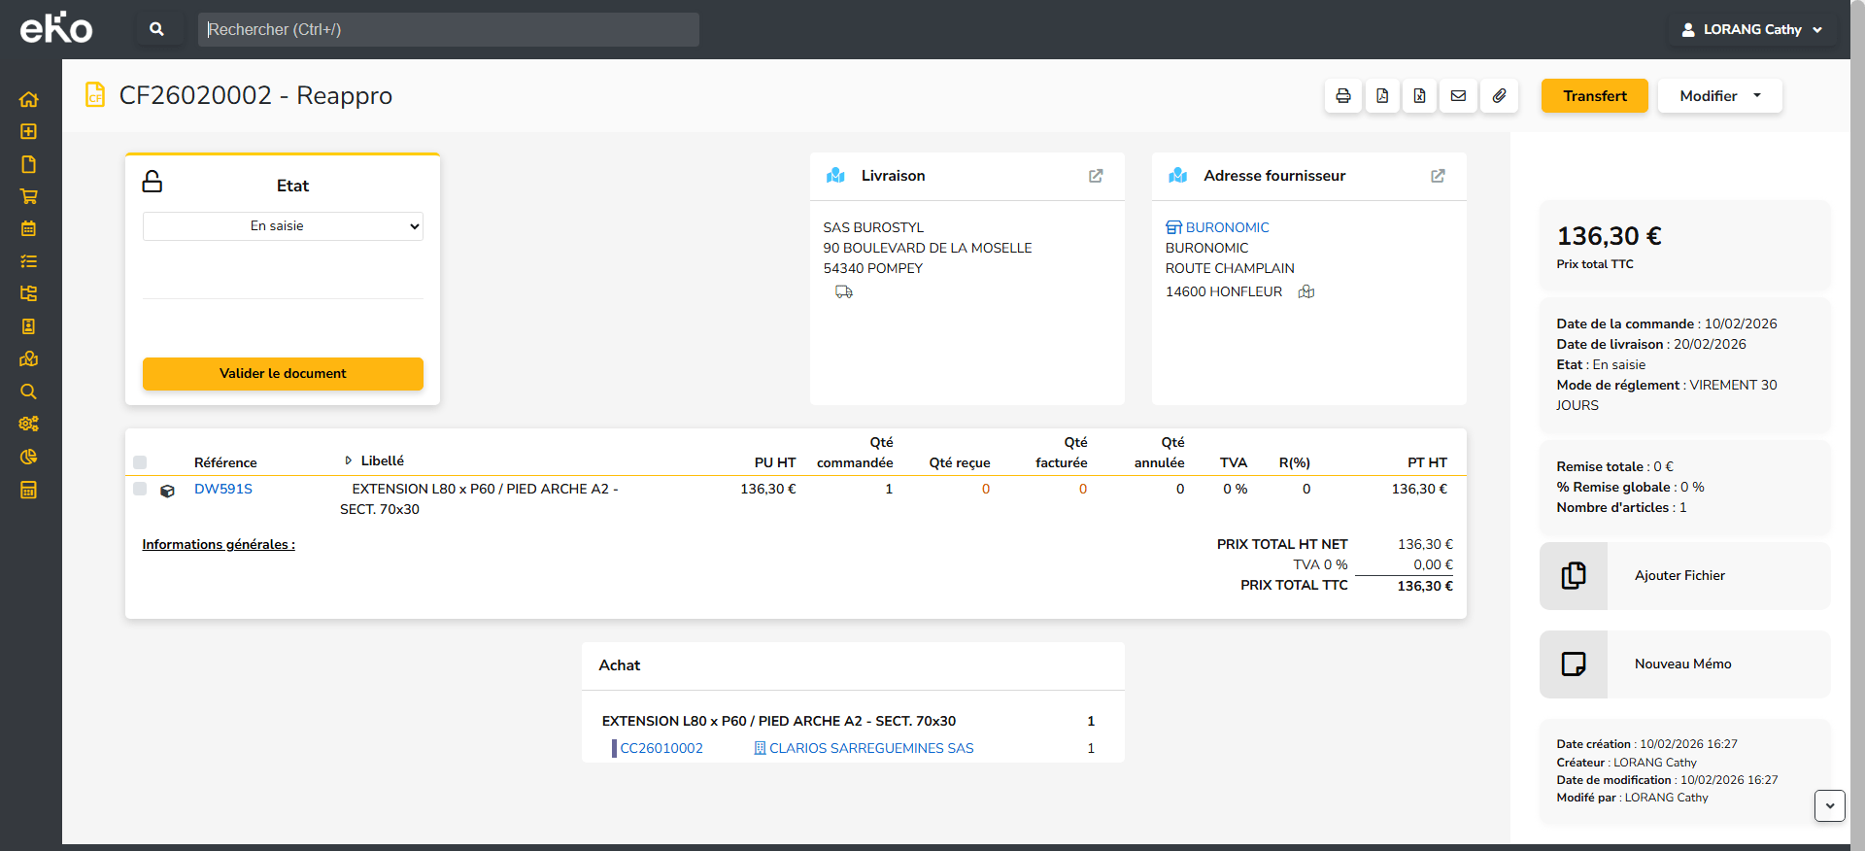This screenshot has width=1865, height=851.
Task: Open CLARIOS SARREGUEMINES SAS link
Action: click(871, 748)
